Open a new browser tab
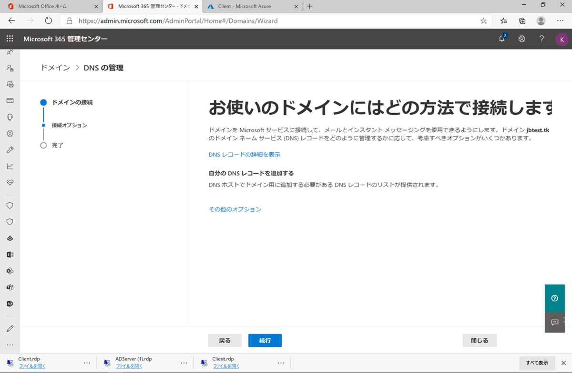 310,7
